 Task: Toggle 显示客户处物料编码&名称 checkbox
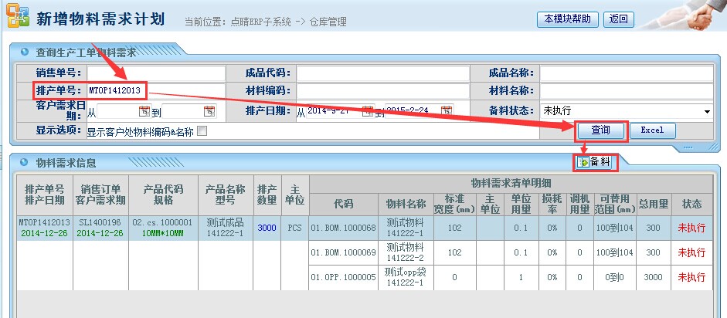pyautogui.click(x=202, y=131)
